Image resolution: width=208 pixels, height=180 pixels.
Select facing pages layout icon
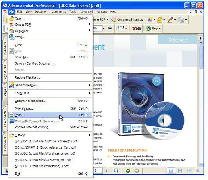point(198,170)
